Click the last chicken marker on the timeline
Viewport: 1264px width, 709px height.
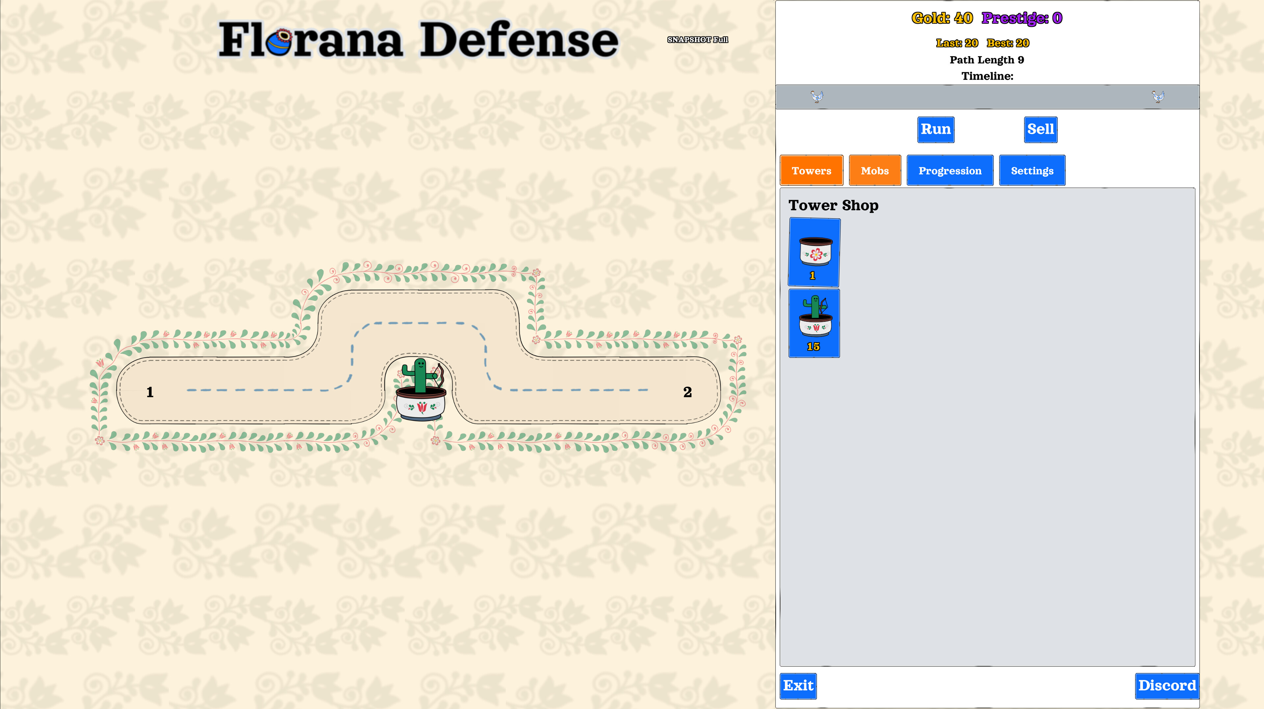pos(1158,97)
